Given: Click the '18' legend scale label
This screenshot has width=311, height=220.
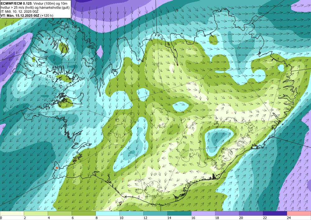Looking at the screenshot, I should pyautogui.click(x=217, y=218).
